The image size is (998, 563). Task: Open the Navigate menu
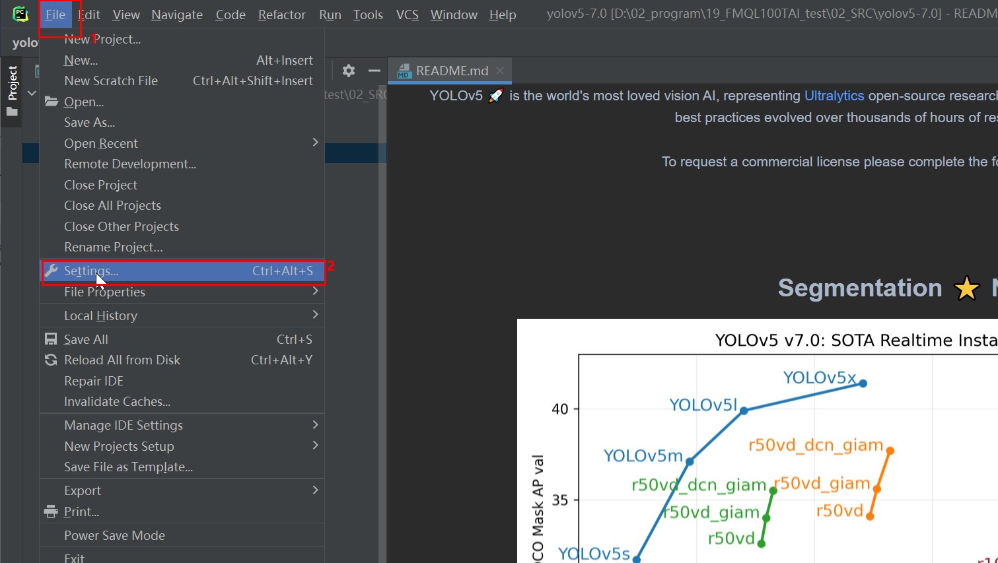177,15
